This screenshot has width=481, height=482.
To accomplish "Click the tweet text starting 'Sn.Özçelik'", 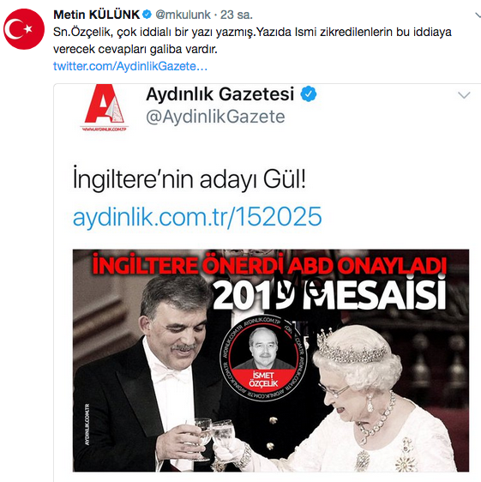I will pos(252,40).
